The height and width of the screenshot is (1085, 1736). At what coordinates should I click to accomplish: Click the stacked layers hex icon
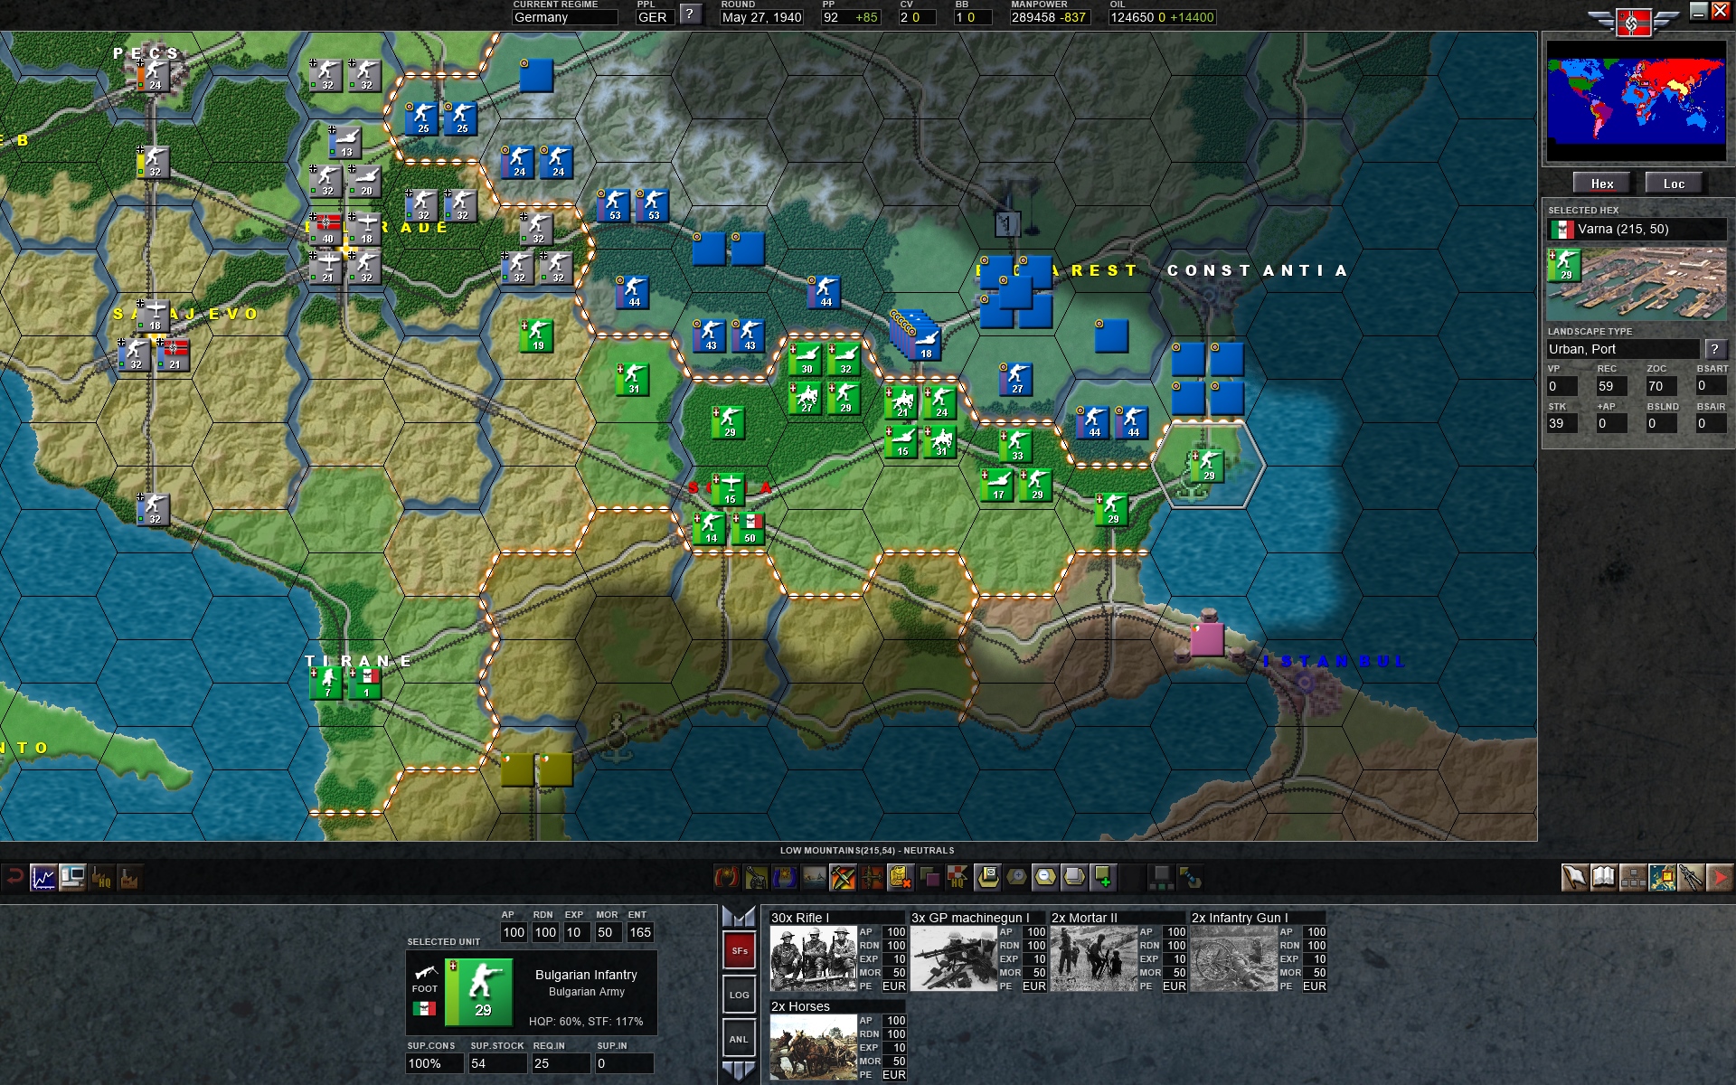1074,877
